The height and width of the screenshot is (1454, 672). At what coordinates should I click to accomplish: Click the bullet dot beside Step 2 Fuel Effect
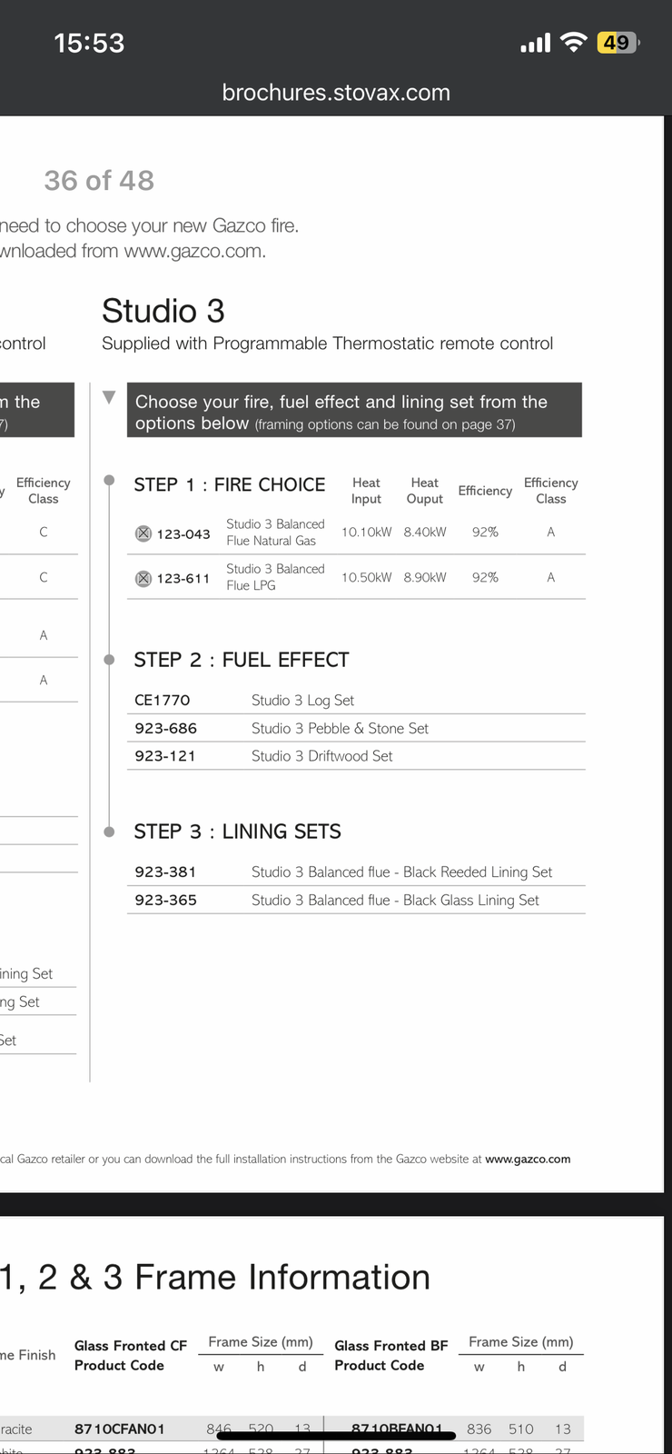(x=109, y=660)
